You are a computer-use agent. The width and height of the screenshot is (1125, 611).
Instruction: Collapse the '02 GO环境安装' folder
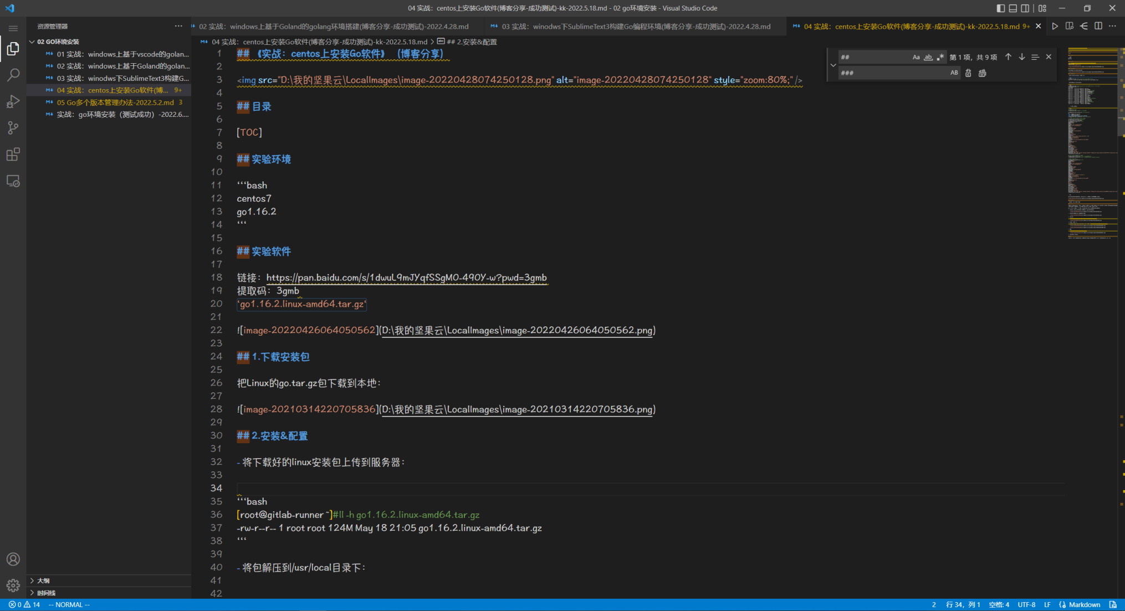tap(109, 42)
